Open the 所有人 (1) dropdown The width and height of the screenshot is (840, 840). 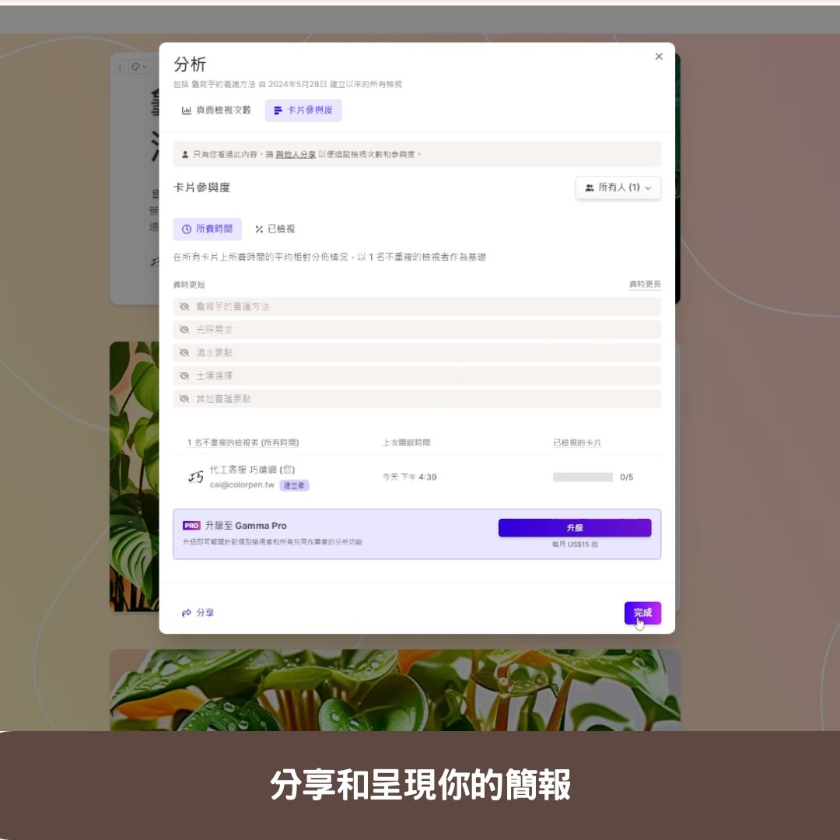pyautogui.click(x=618, y=187)
